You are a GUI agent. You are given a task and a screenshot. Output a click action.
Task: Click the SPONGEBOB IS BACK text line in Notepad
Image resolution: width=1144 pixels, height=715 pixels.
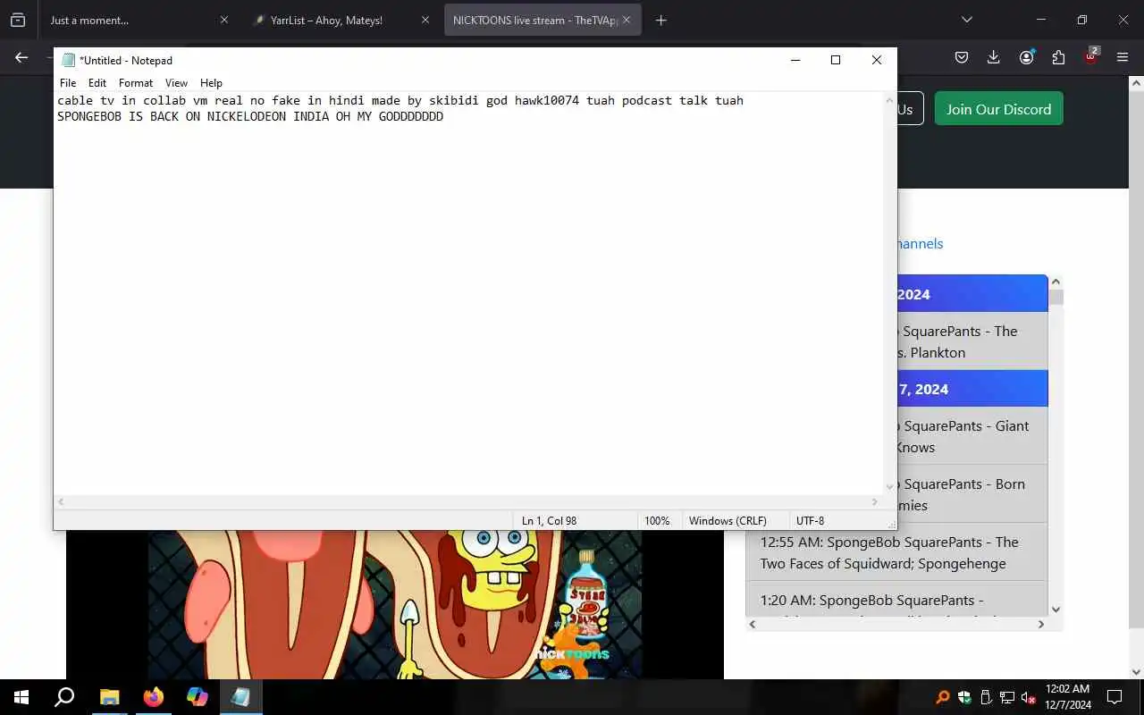[250, 117]
